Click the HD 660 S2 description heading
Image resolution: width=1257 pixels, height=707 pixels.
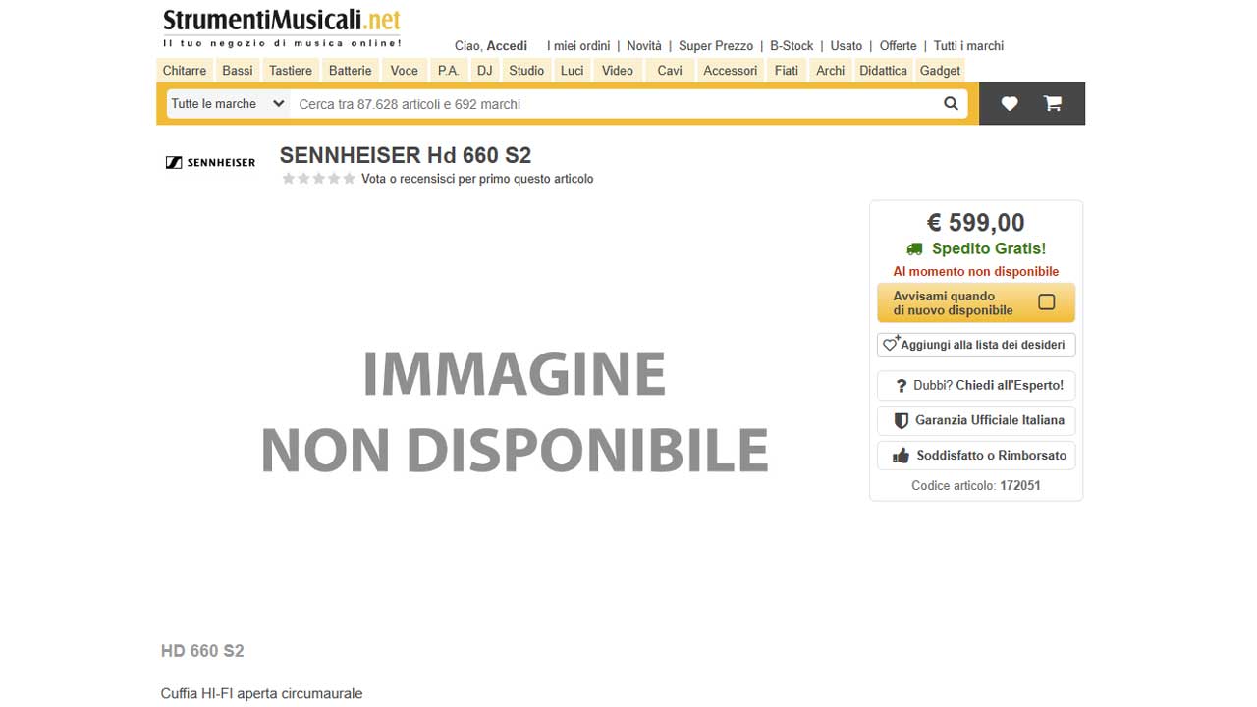(x=202, y=651)
